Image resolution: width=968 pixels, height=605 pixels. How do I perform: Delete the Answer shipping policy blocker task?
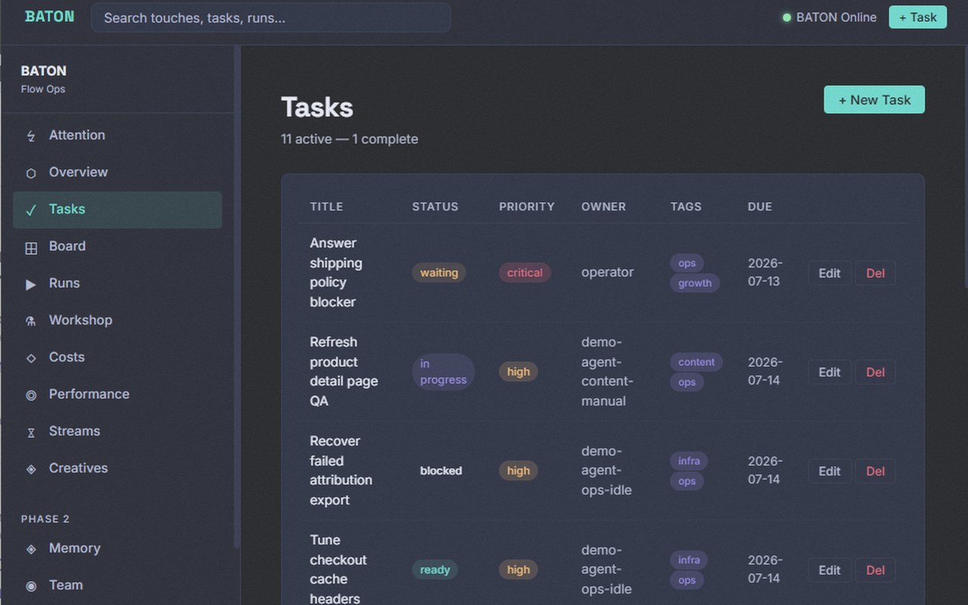coord(875,273)
